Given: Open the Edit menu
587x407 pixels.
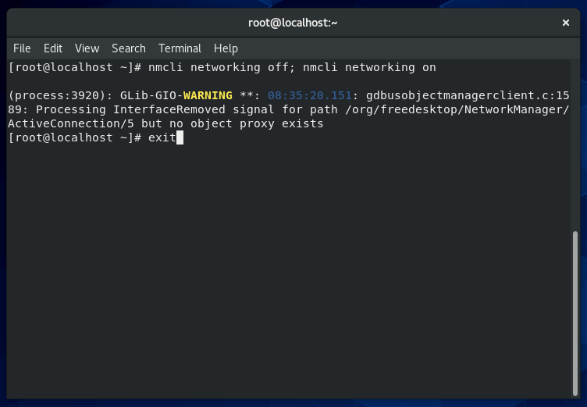Looking at the screenshot, I should [x=53, y=48].
